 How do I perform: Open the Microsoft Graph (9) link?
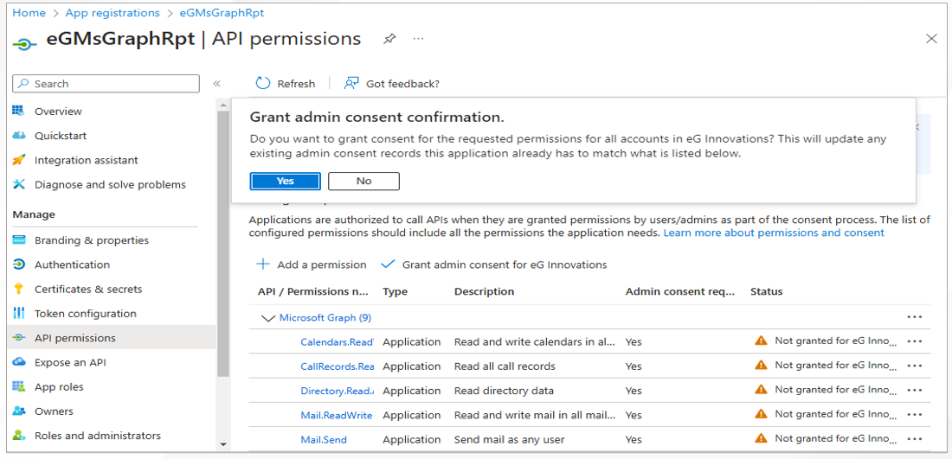click(325, 318)
